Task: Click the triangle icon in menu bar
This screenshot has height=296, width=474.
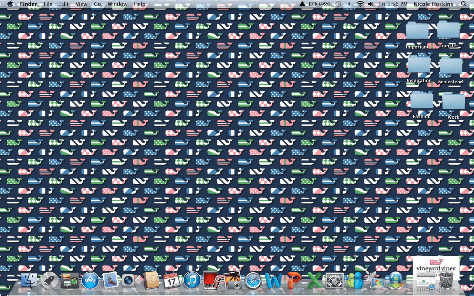Action: coord(302,4)
